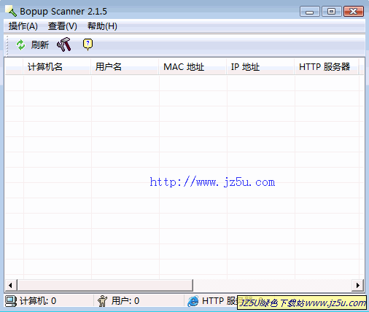Click the Internet Explorer icon in status bar
The image size is (369, 312).
tap(193, 301)
